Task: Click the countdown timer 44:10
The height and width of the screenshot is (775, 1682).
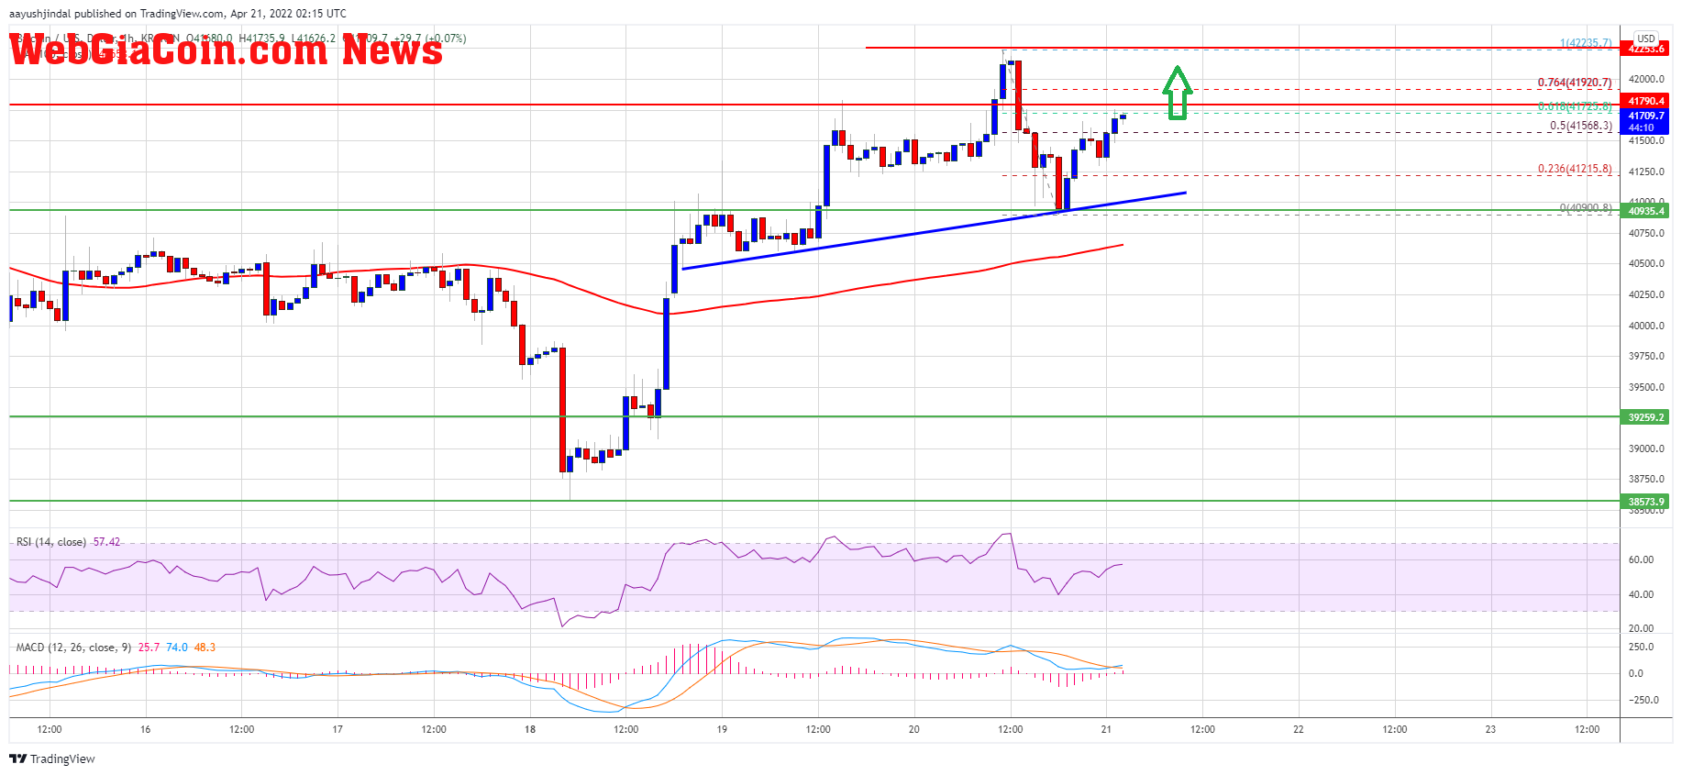Action: [x=1642, y=127]
